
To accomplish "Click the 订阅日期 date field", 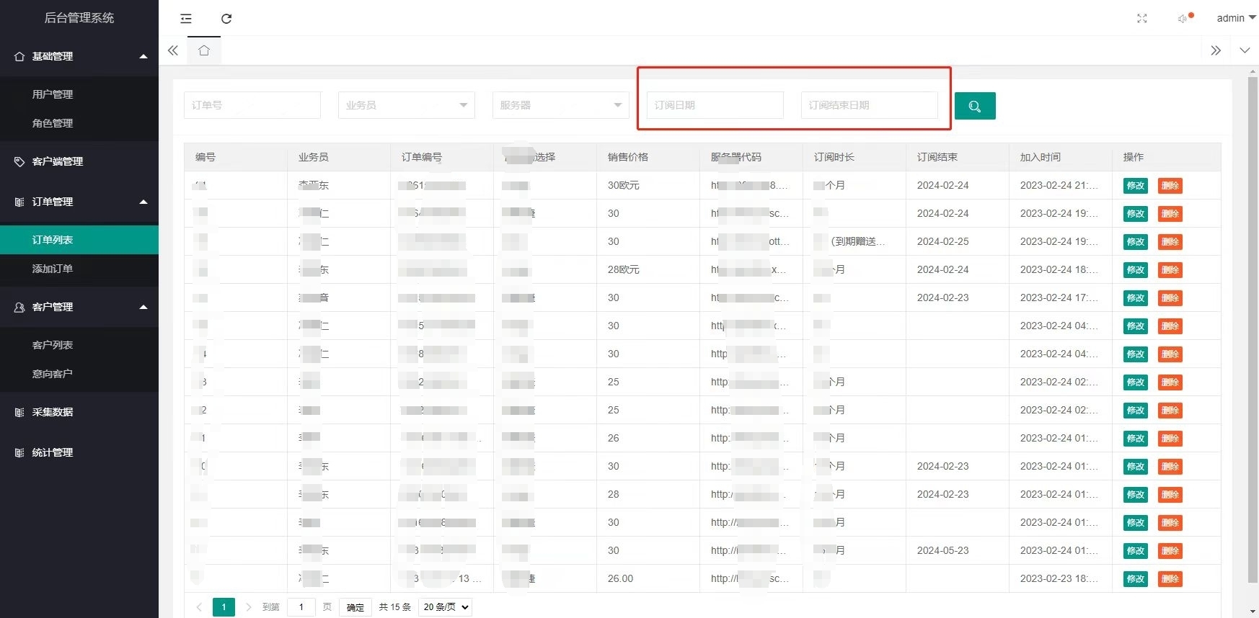I will point(715,105).
